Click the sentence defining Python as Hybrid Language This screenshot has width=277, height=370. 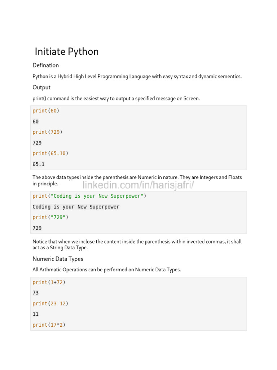click(137, 77)
